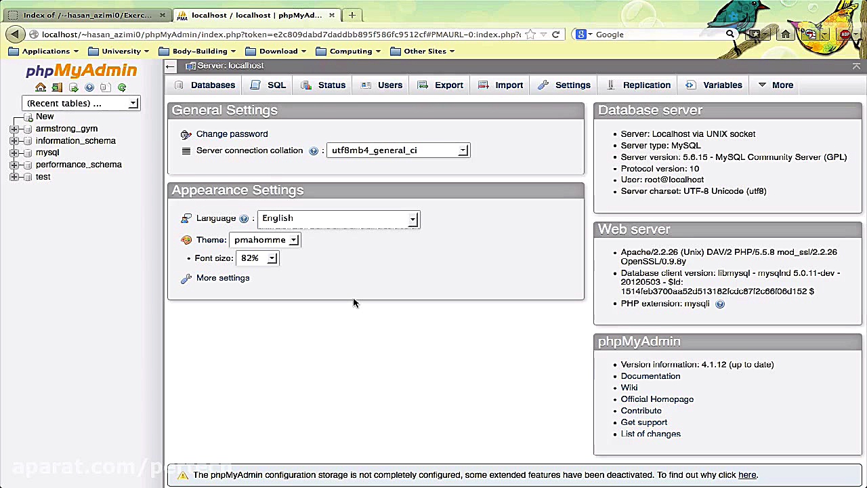This screenshot has width=867, height=488.
Task: Open the bookmarks menu star icon in browser toolbar
Action: pyautogui.click(x=755, y=35)
